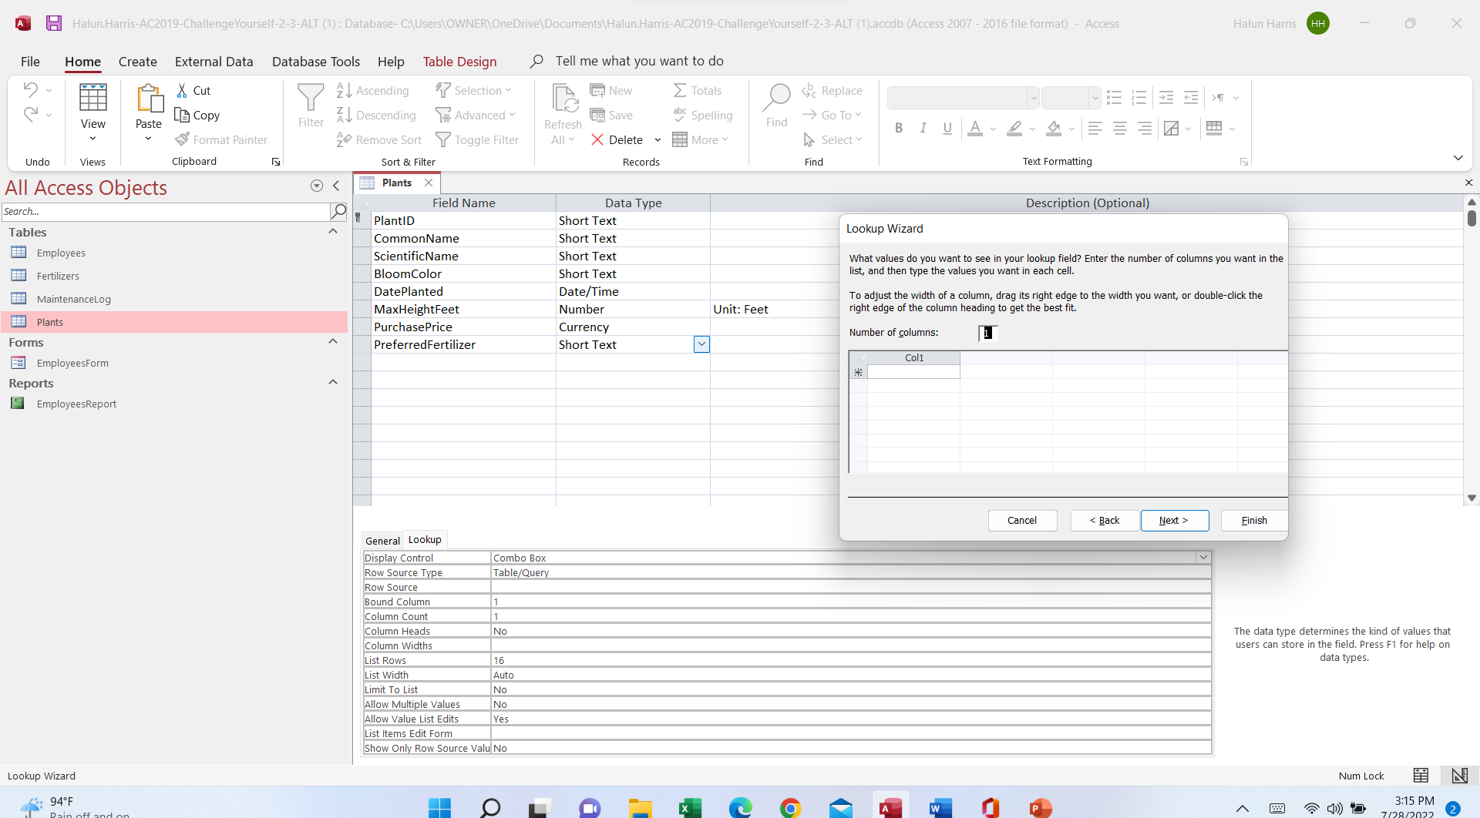Image resolution: width=1480 pixels, height=818 pixels.
Task: Toggle bold text formatting
Action: point(897,128)
